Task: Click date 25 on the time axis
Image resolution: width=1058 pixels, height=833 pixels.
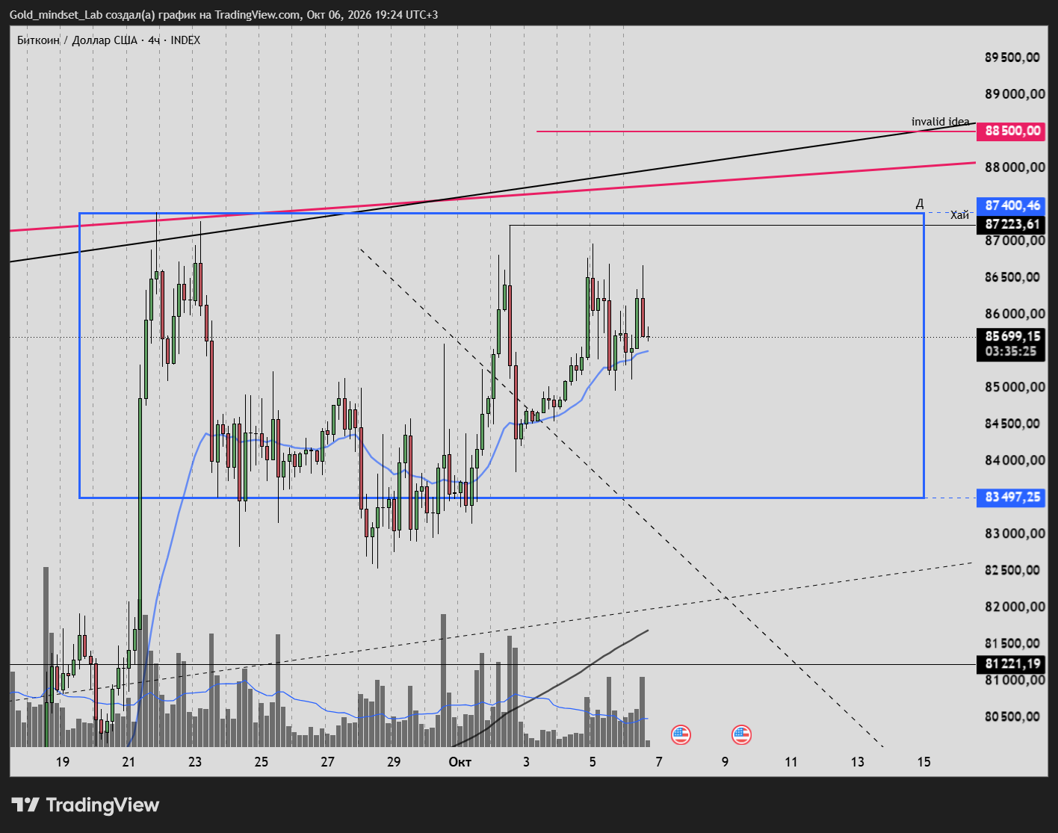Action: click(261, 762)
